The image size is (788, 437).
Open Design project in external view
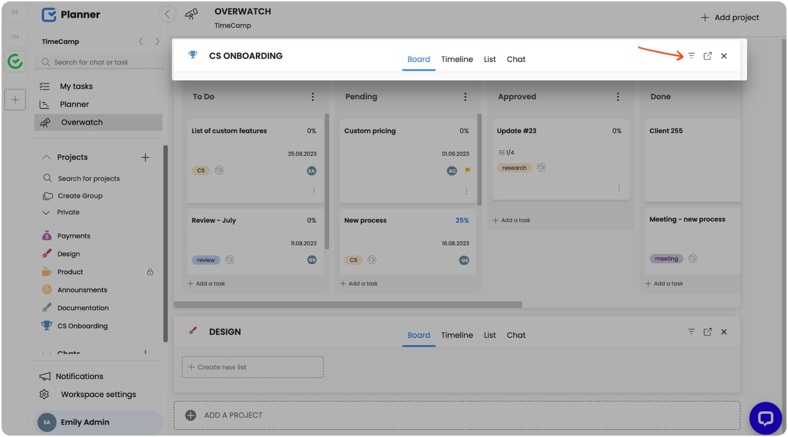(708, 331)
